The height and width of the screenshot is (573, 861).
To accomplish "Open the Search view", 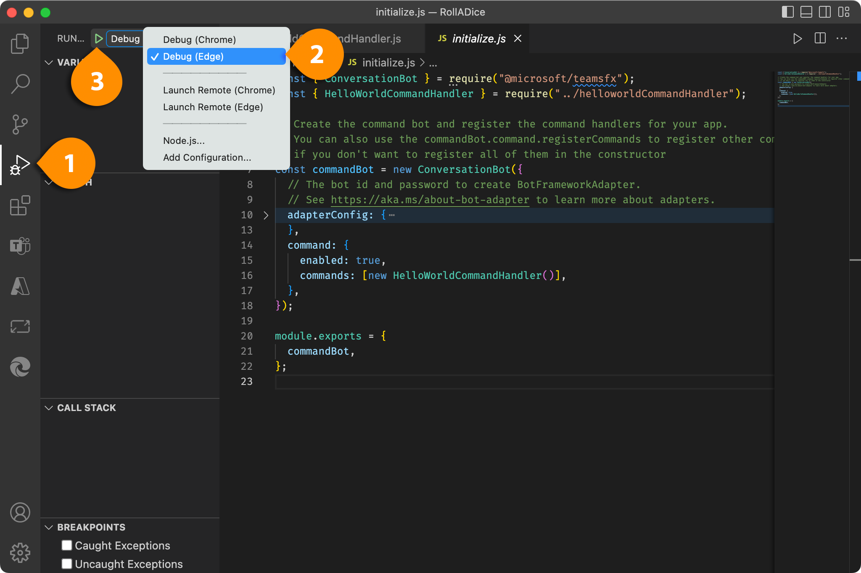I will pyautogui.click(x=20, y=84).
